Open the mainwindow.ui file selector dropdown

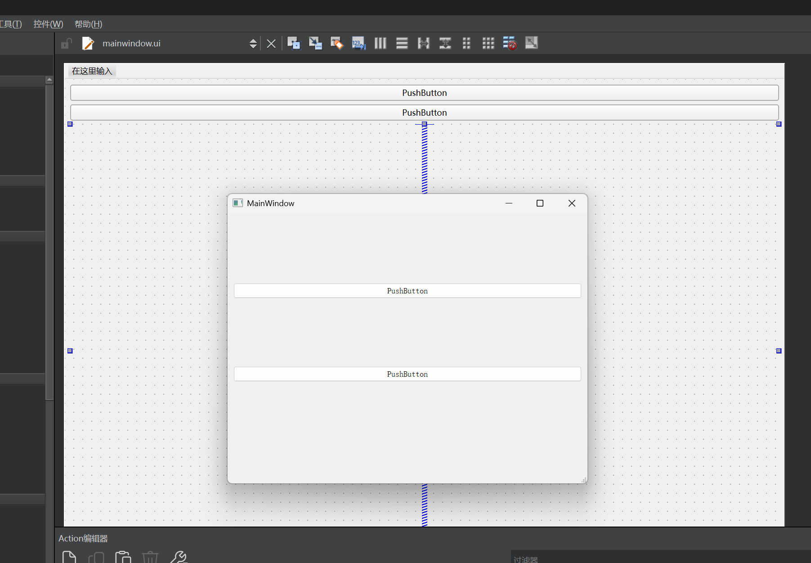click(253, 43)
